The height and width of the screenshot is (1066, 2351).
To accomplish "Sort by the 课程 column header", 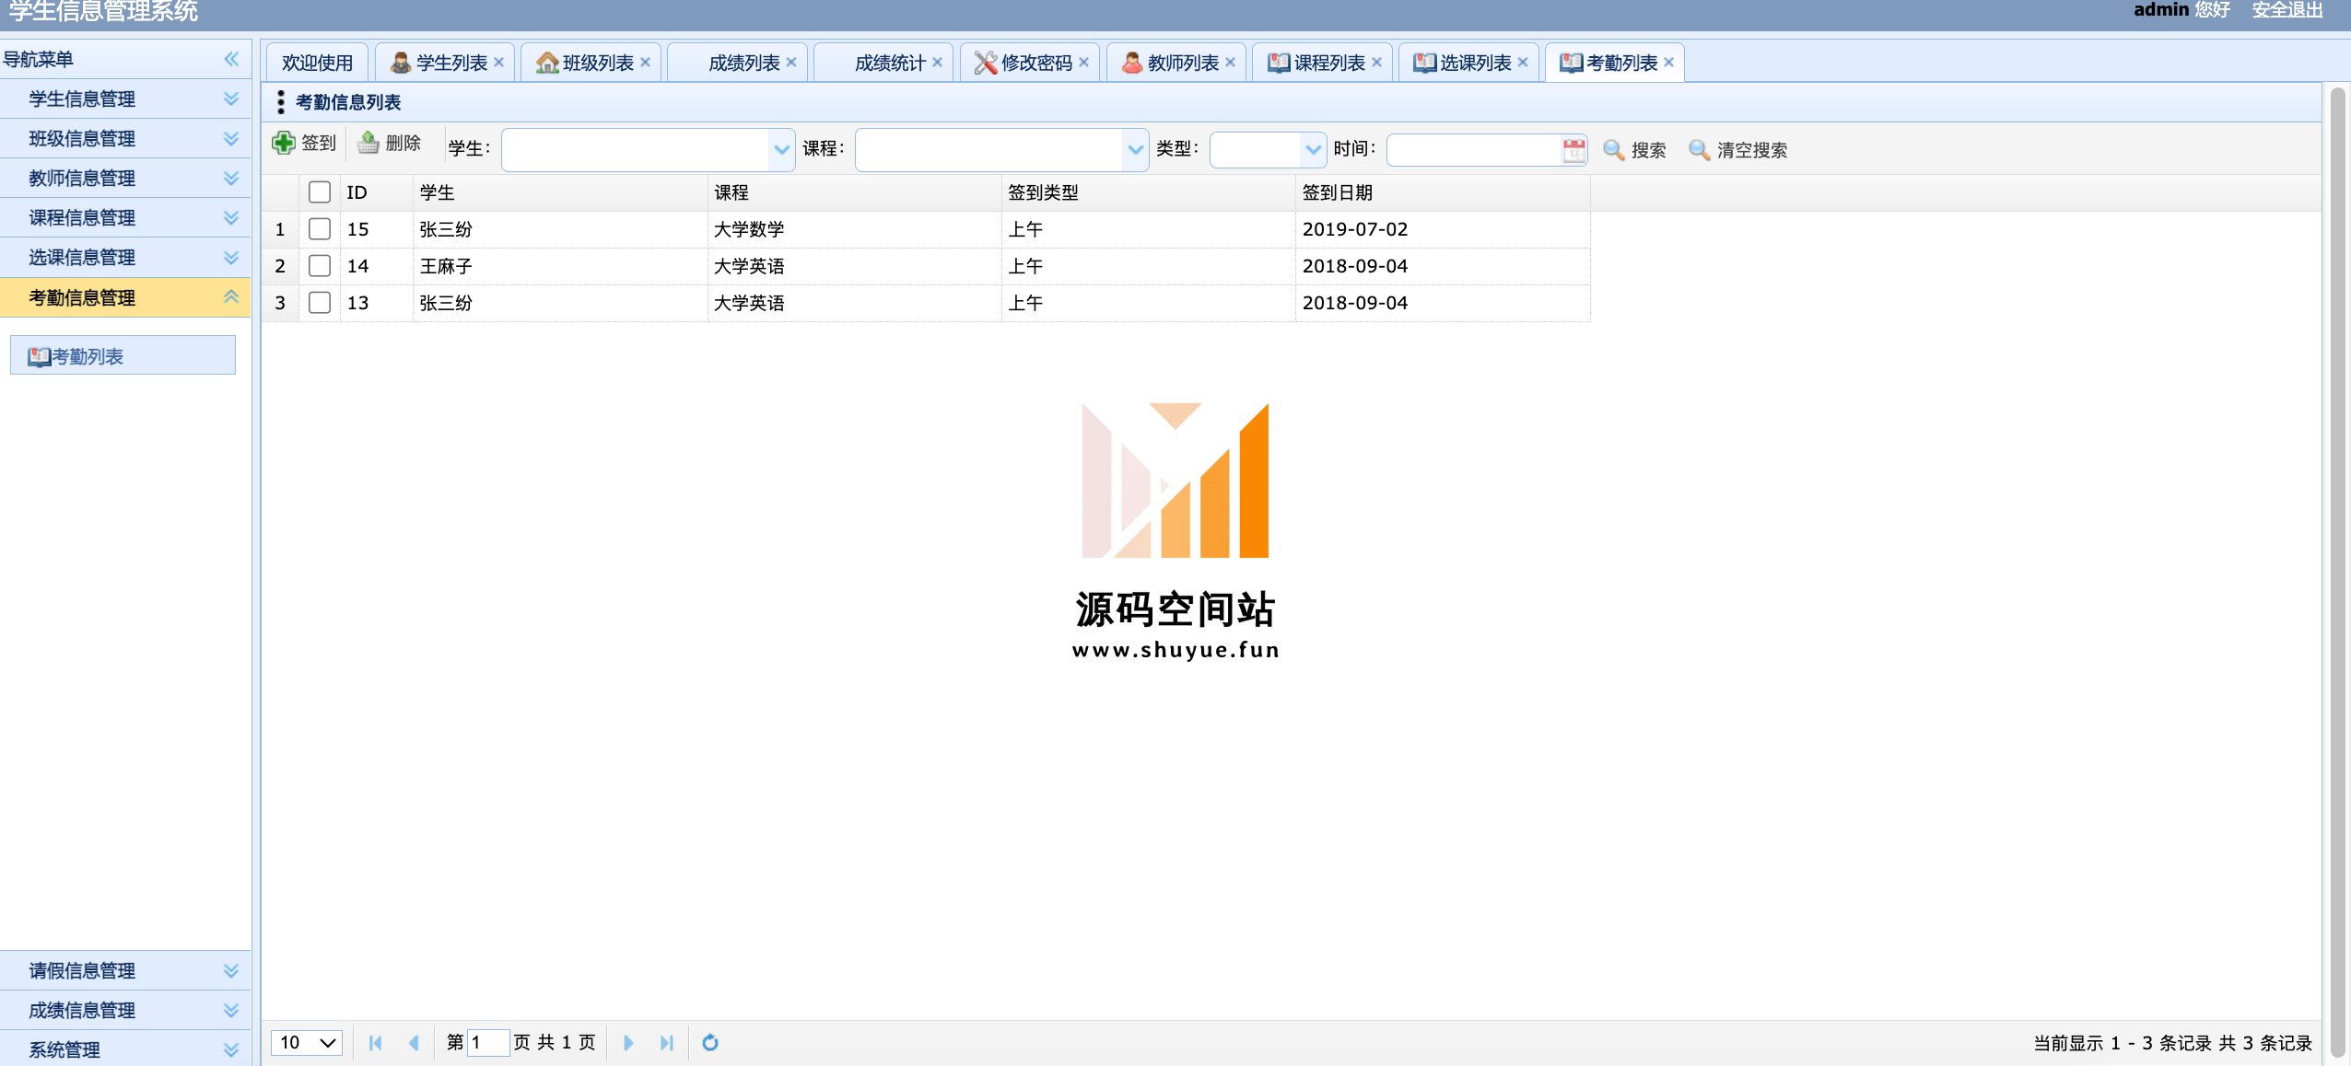I will pos(855,192).
